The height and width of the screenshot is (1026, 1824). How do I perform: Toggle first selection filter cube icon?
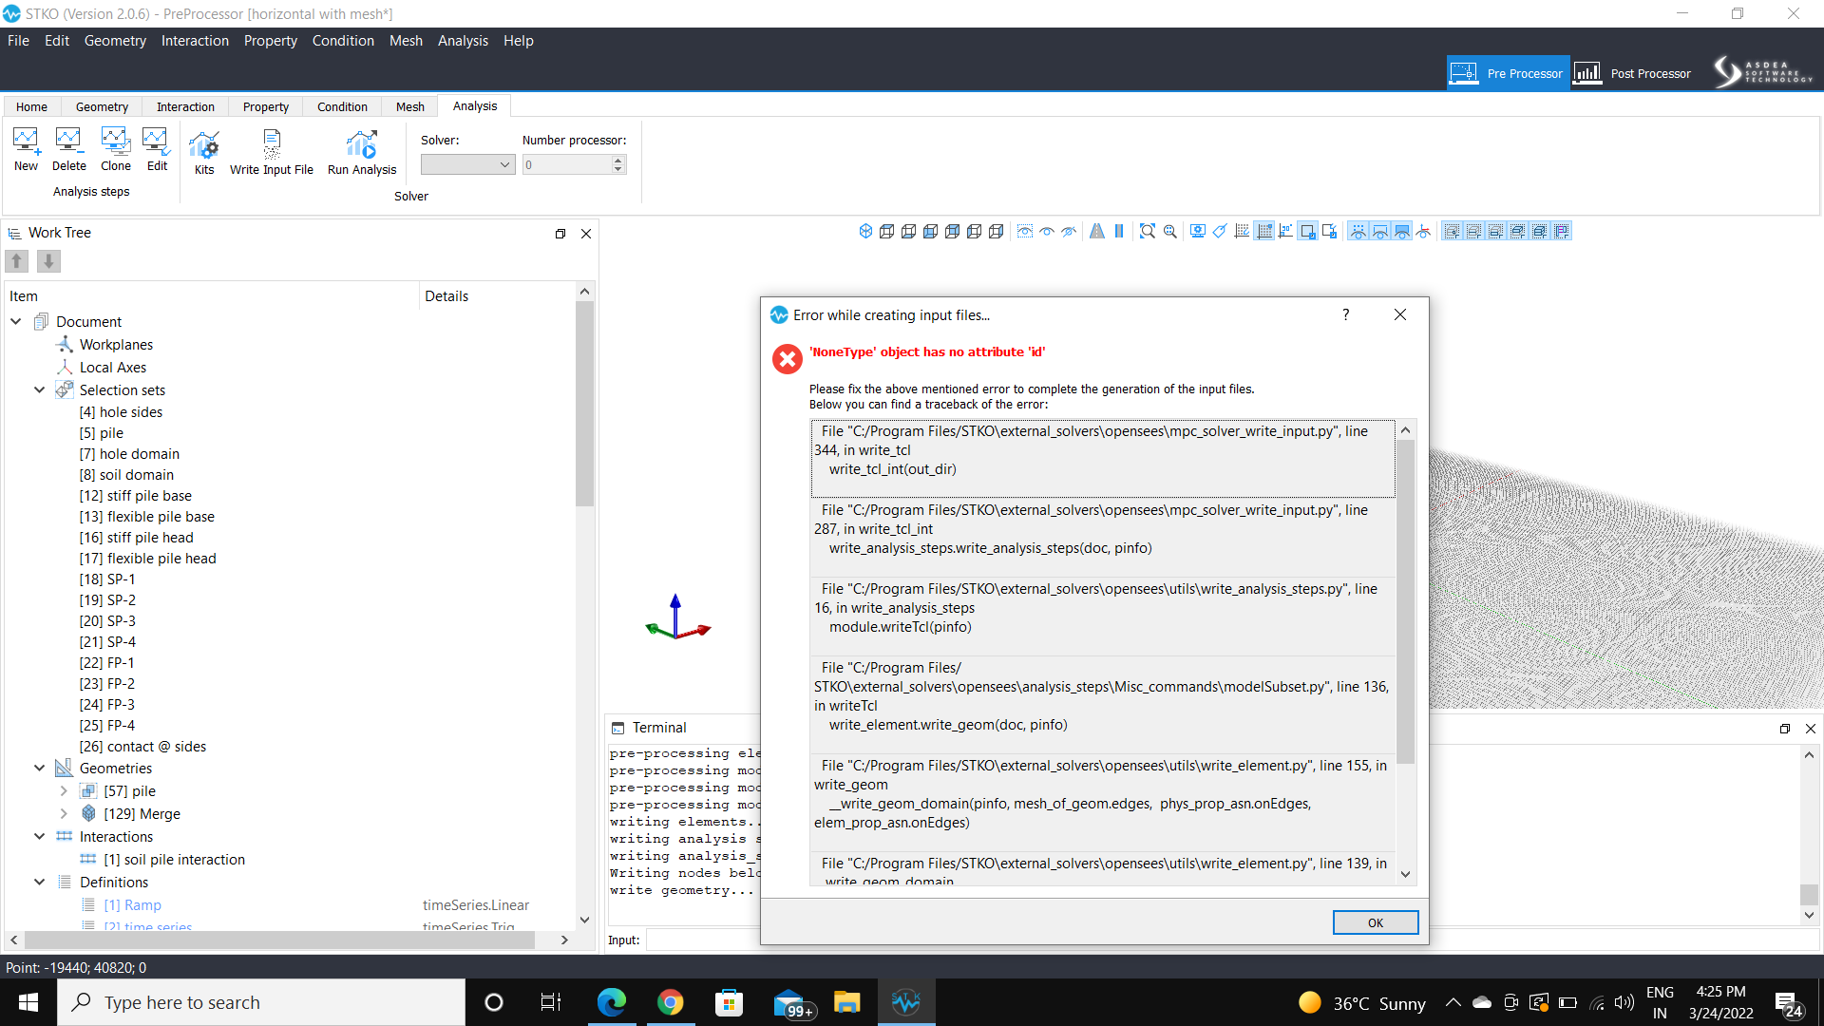[x=1452, y=231]
